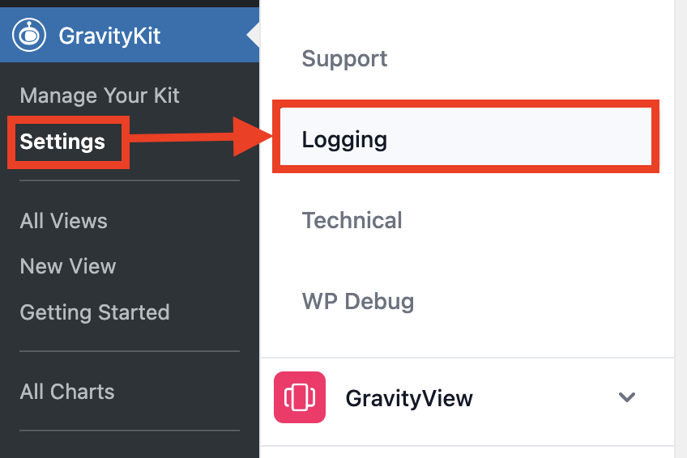Viewport: 687px width, 458px height.
Task: Switch to the Support settings tab
Action: coord(344,59)
